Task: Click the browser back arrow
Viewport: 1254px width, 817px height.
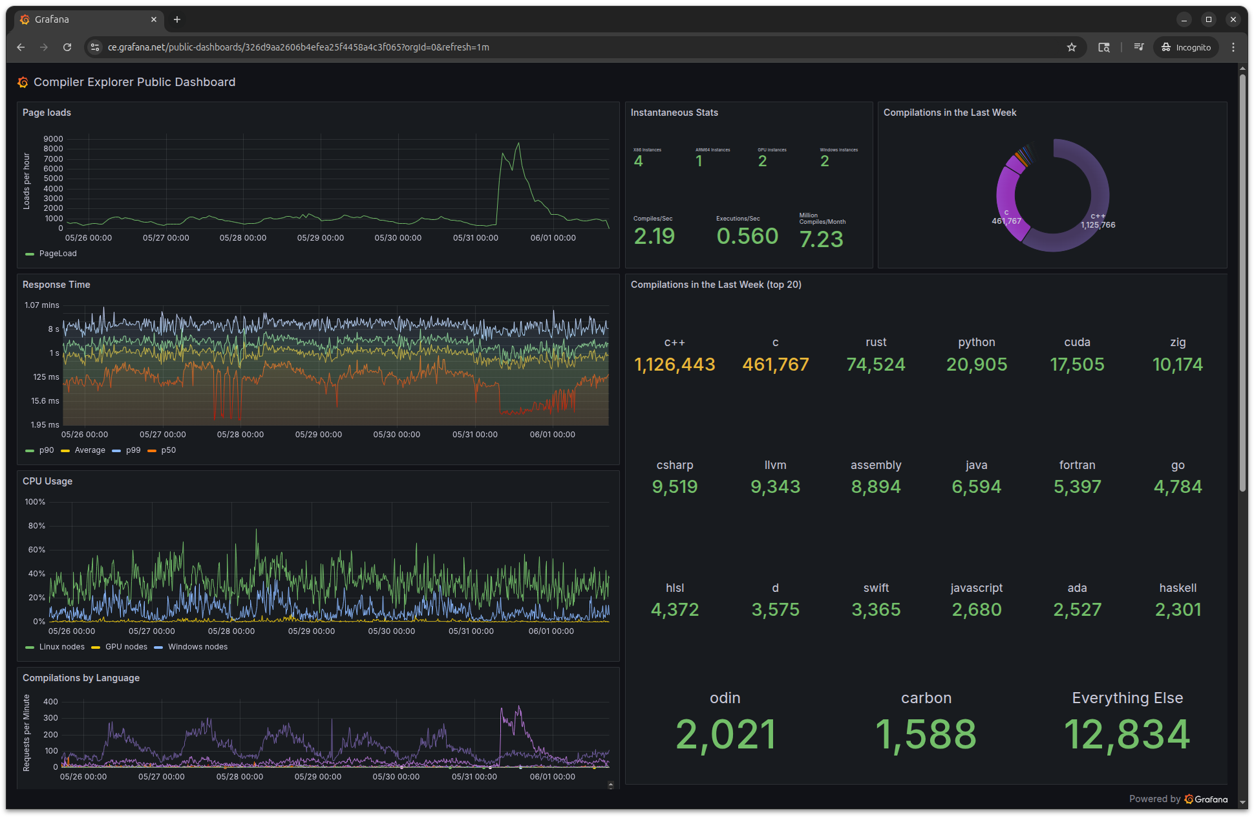Action: [x=21, y=47]
